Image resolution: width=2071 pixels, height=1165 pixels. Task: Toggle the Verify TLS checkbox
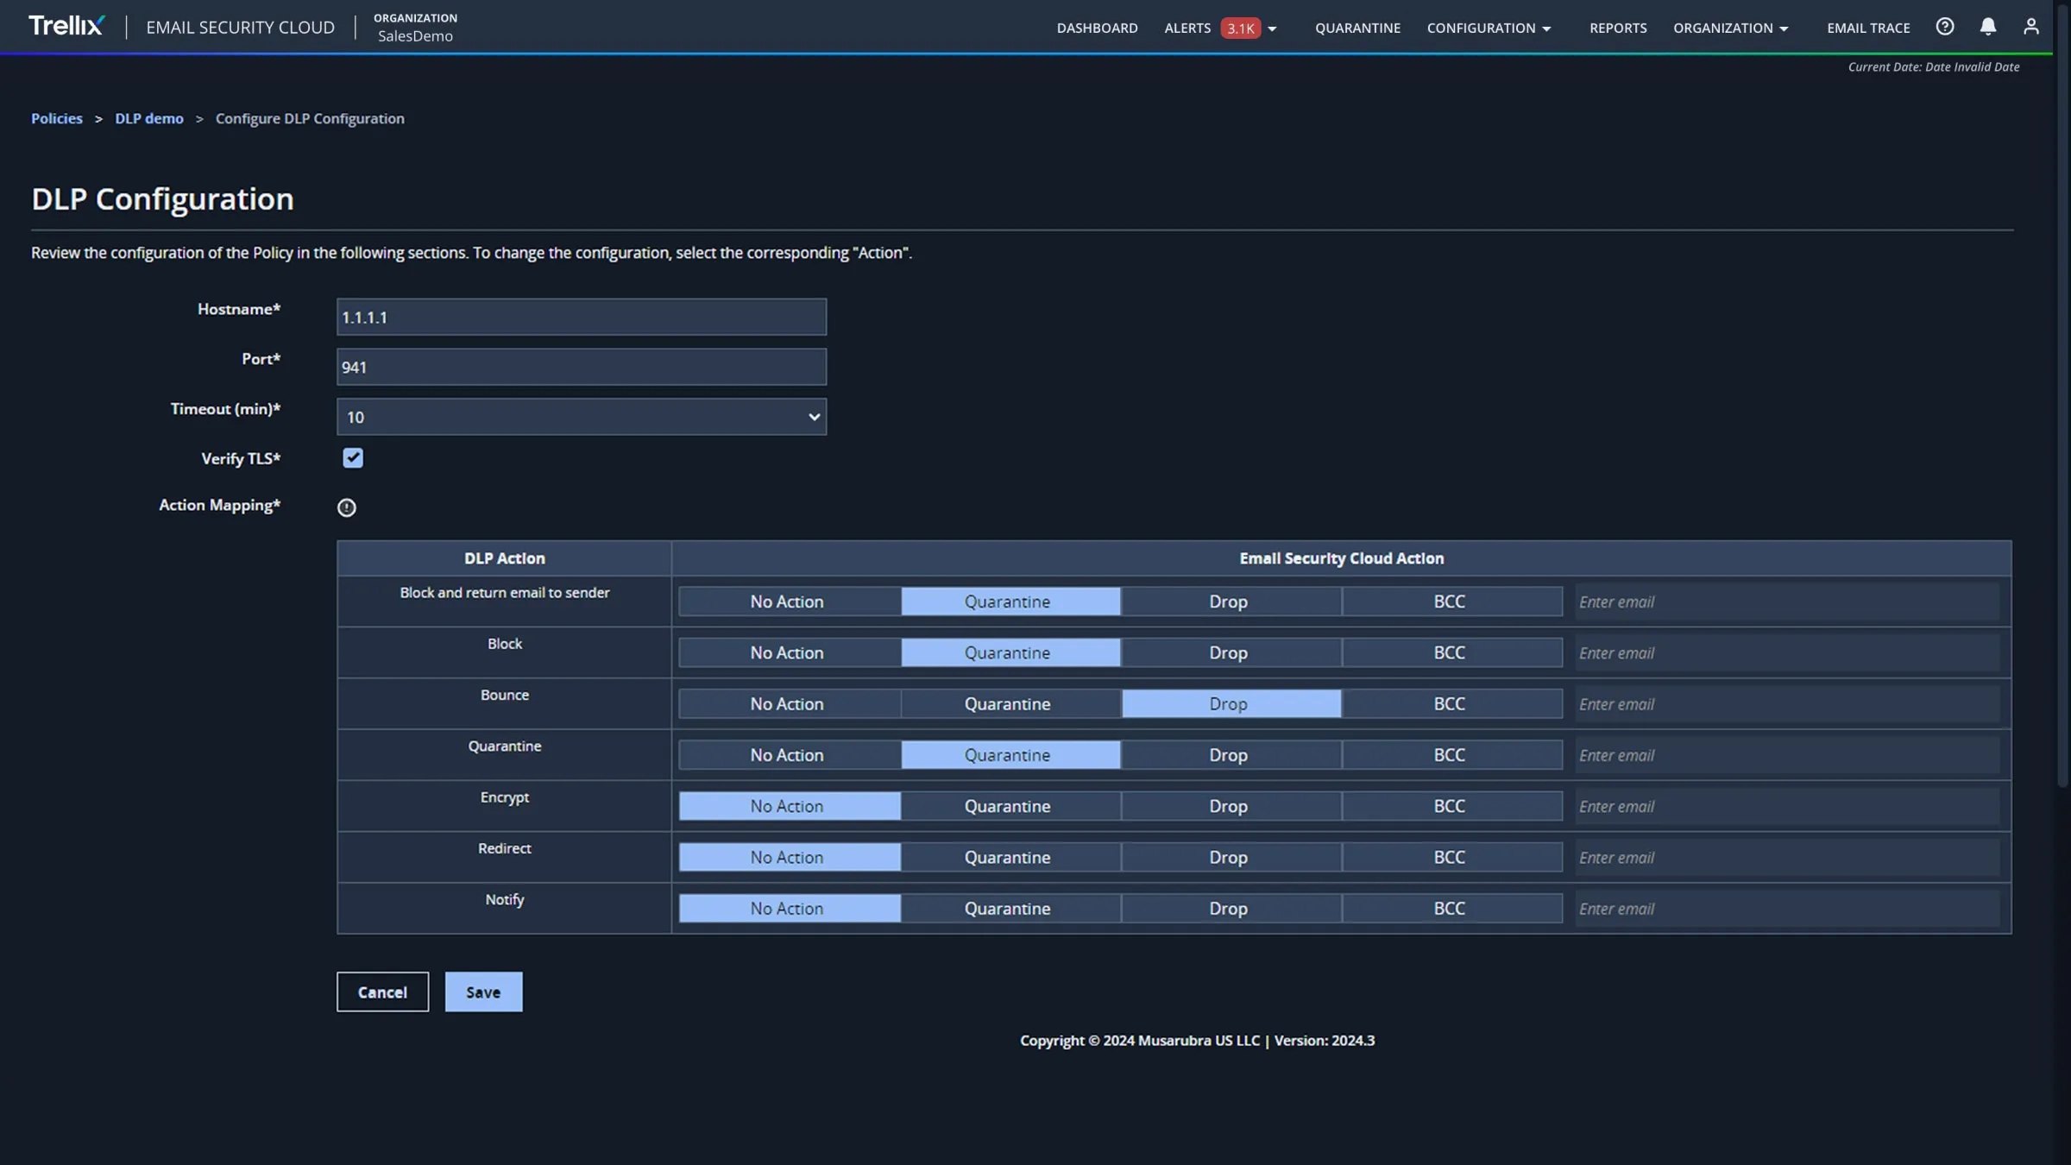tap(353, 457)
